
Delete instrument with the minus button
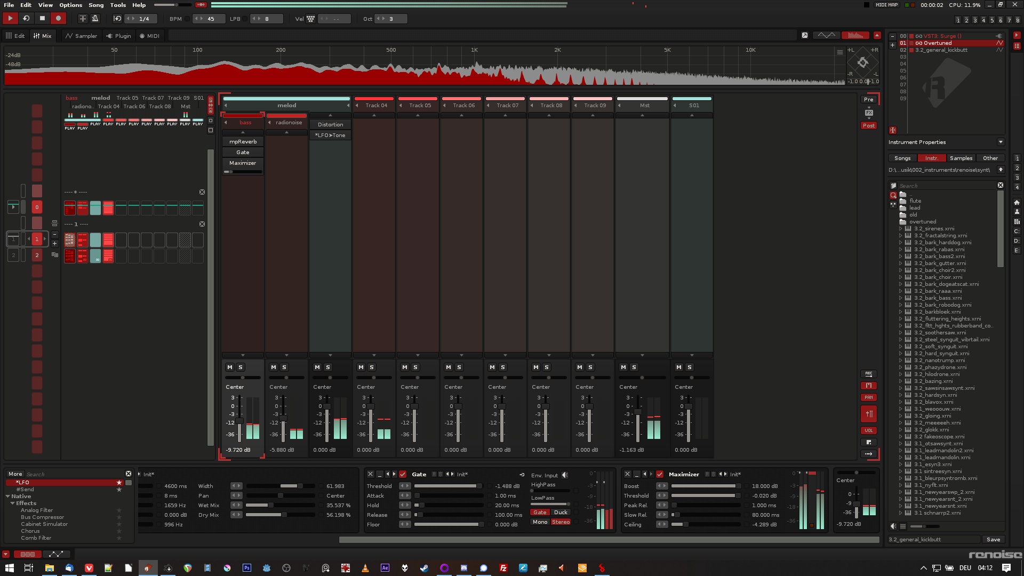click(x=892, y=36)
